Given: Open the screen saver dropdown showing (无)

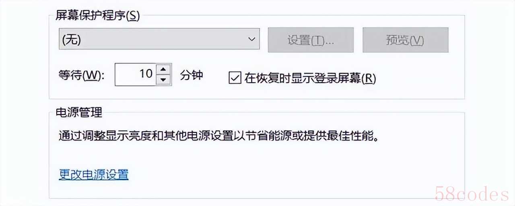Looking at the screenshot, I should (159, 39).
